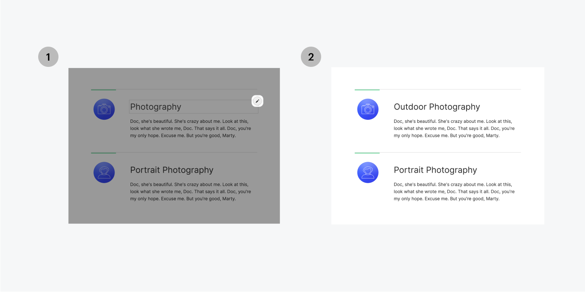Viewport: 585px width, 292px height.
Task: Select the camera icon beside Outdoor Photography
Action: 368,109
